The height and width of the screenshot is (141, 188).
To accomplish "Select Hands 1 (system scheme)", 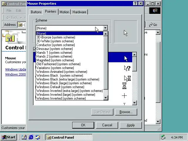I will (x=70, y=53).
